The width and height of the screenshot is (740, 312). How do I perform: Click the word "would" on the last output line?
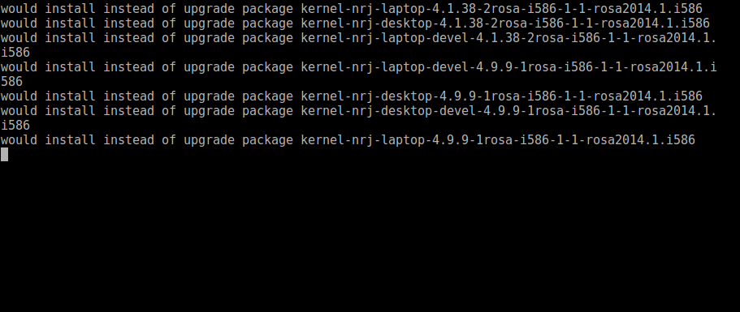[x=19, y=139]
